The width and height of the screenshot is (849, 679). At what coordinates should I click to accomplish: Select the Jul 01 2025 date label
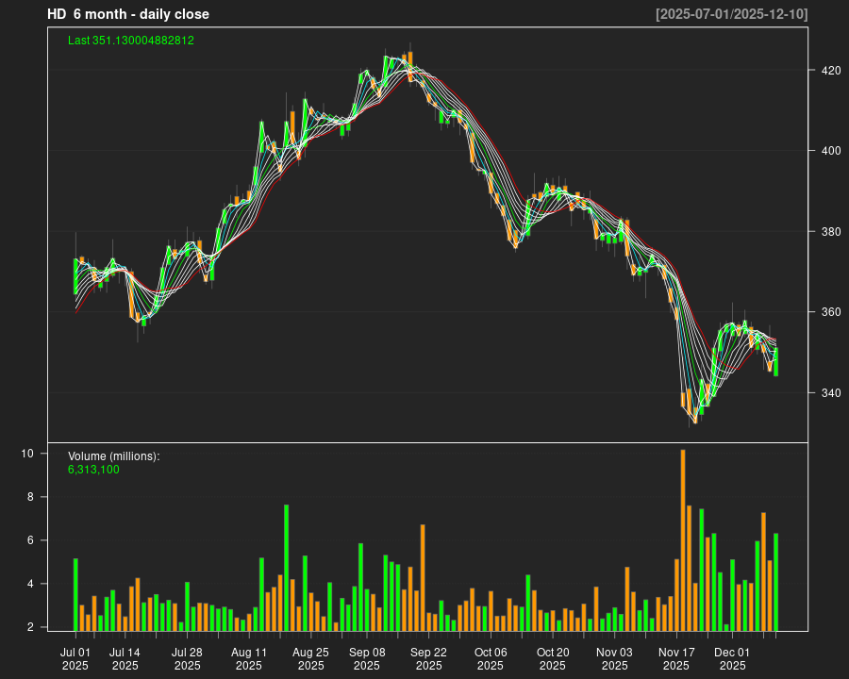pos(75,658)
